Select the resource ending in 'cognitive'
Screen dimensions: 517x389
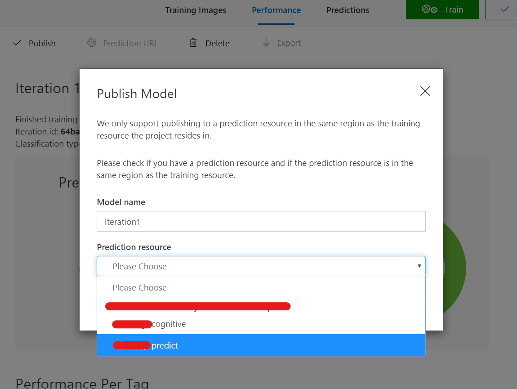pyautogui.click(x=261, y=324)
